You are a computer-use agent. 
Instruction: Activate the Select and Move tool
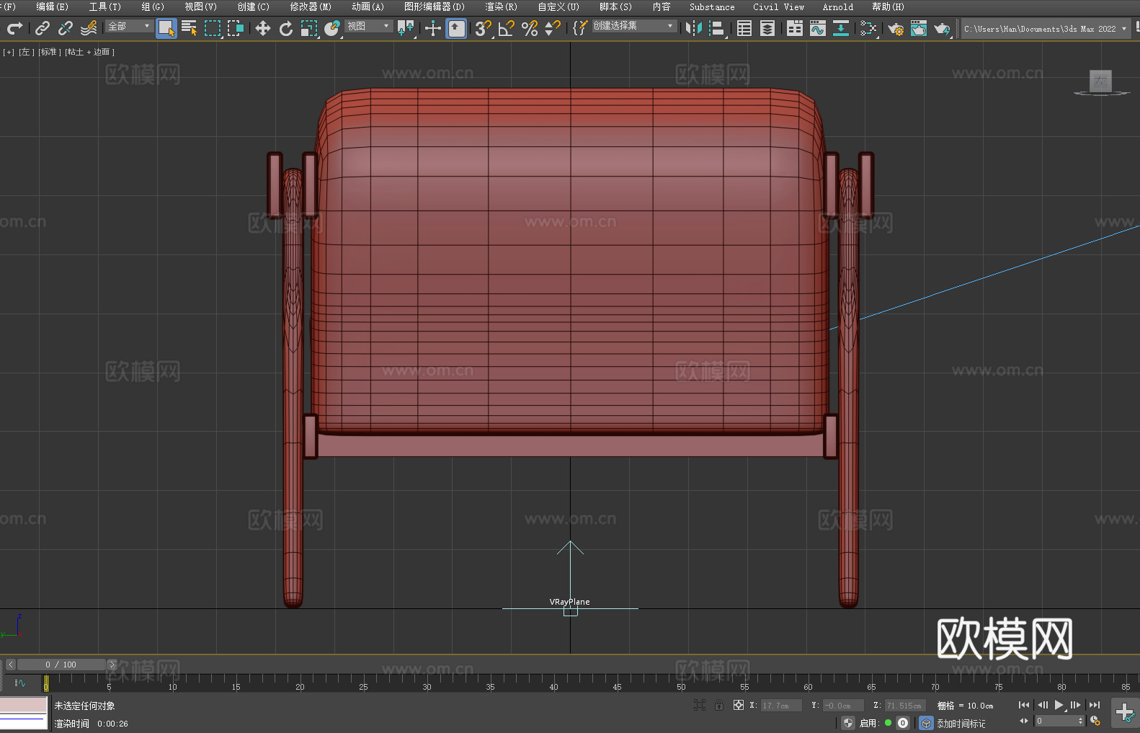click(263, 28)
